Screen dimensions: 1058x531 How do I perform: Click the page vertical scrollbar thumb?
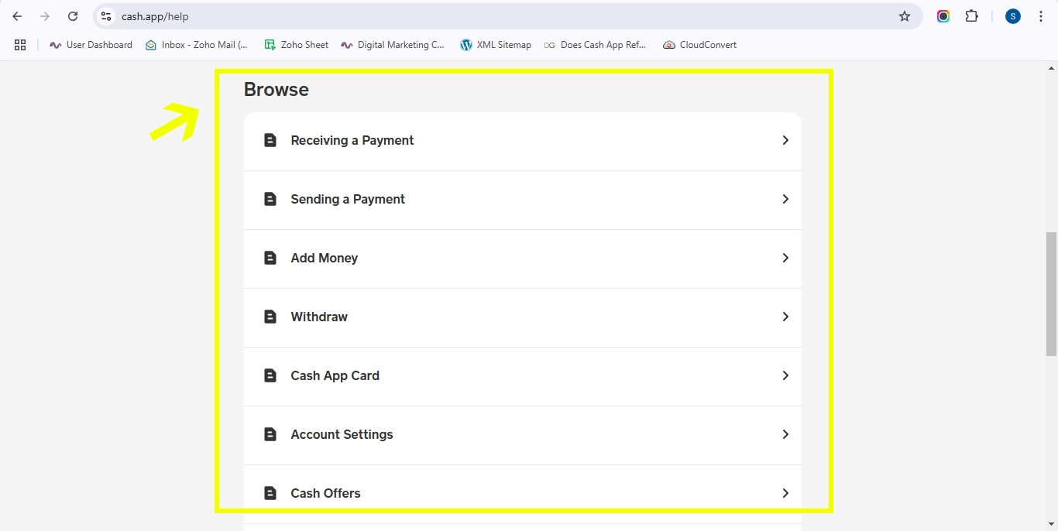tap(1051, 293)
